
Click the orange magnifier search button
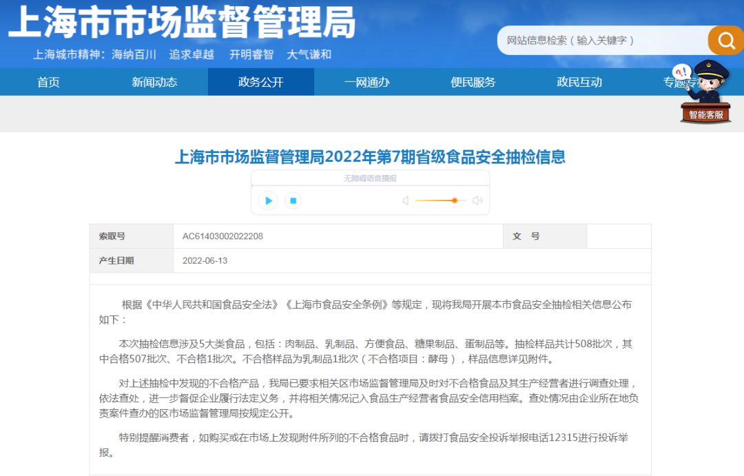726,41
